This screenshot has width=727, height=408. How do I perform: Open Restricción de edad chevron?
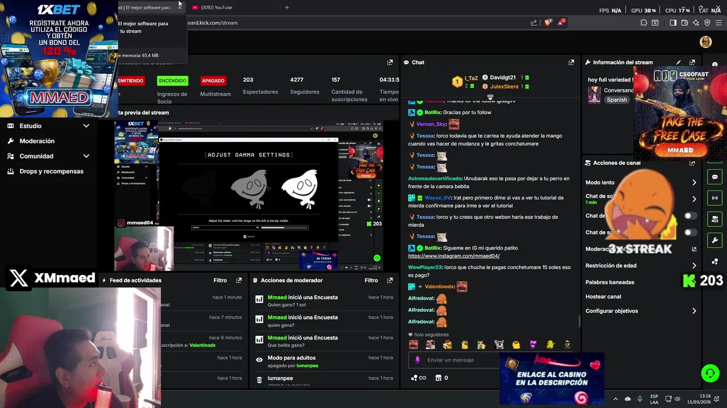point(694,265)
